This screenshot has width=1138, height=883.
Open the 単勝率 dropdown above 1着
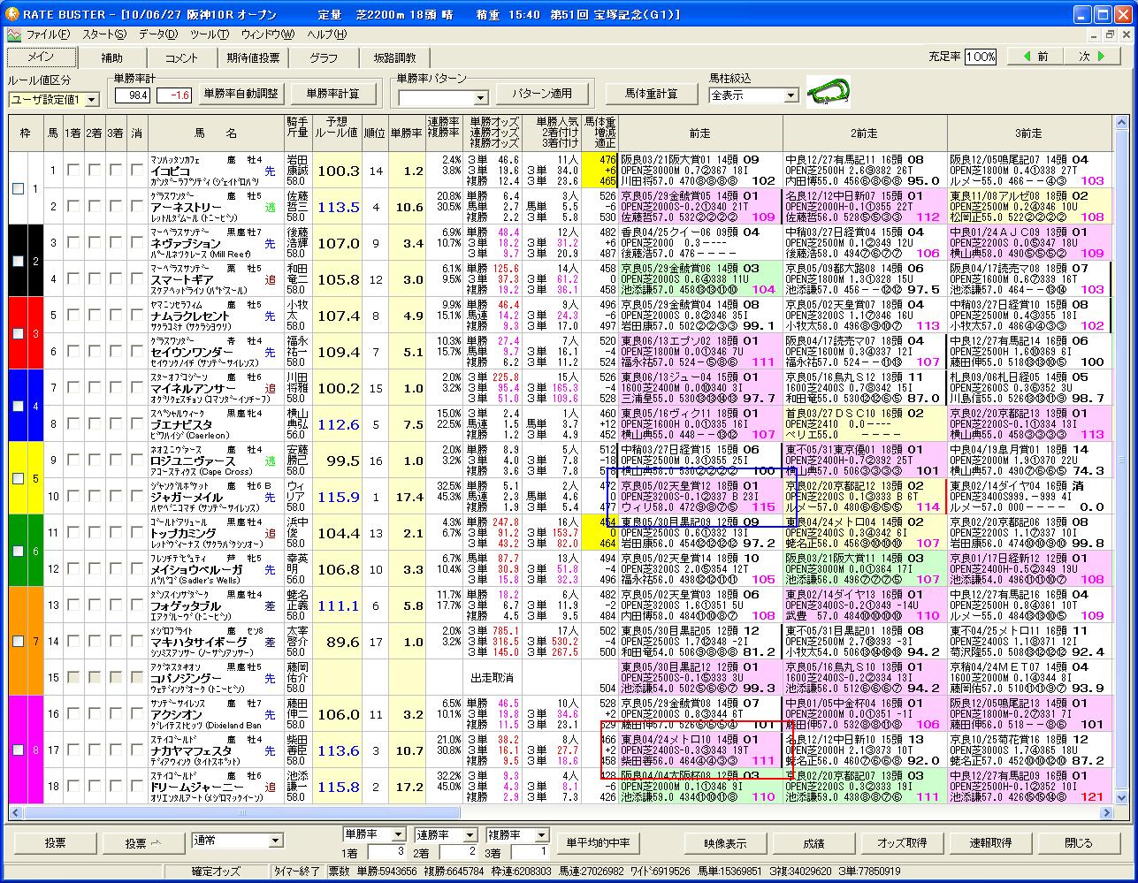398,834
